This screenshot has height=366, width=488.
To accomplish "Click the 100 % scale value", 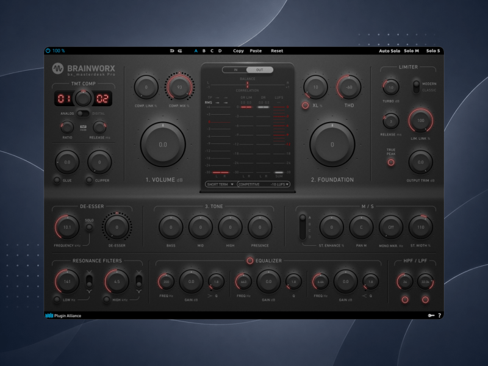I will click(x=59, y=51).
